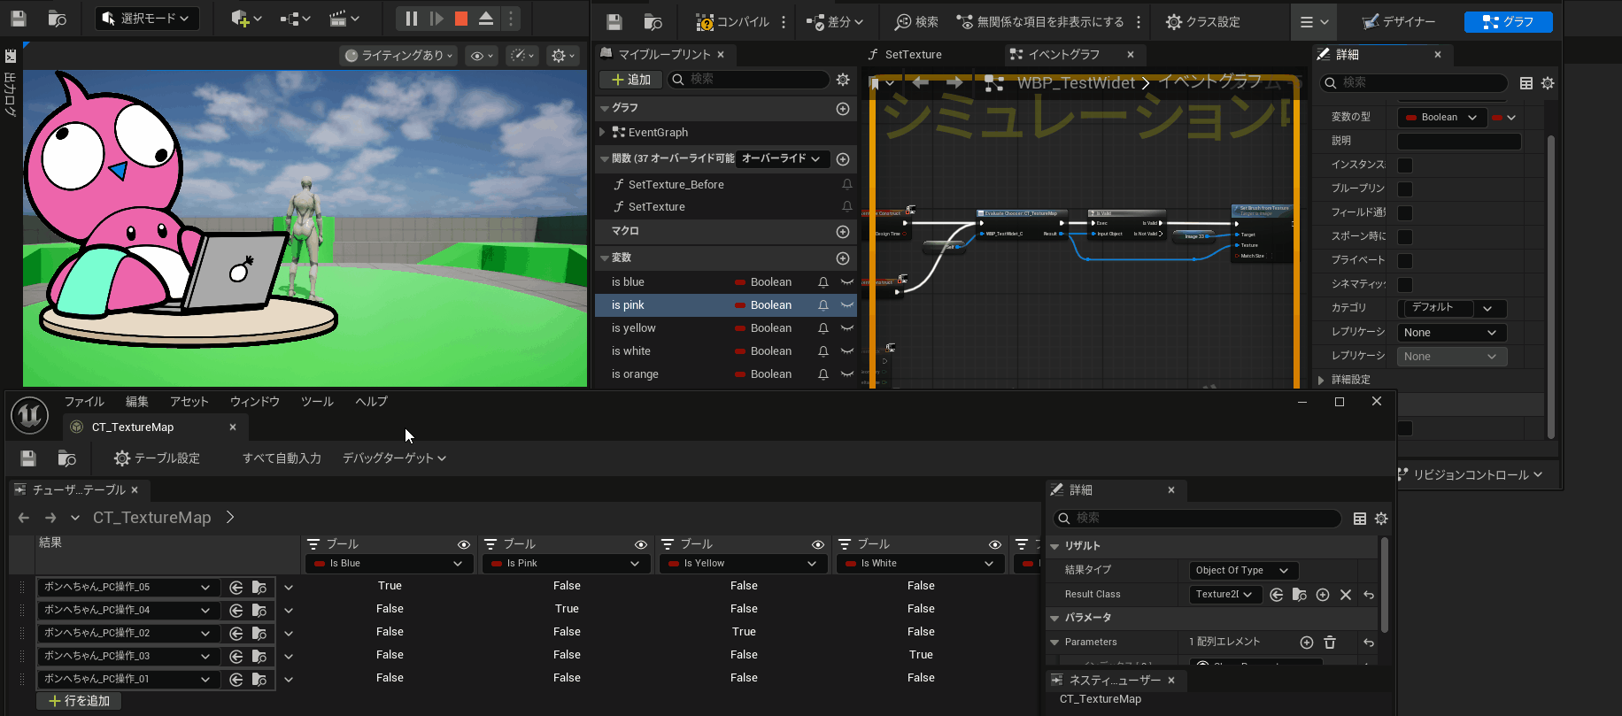Delete the Parameters array elements trash icon
1622x716 pixels.
[1329, 643]
